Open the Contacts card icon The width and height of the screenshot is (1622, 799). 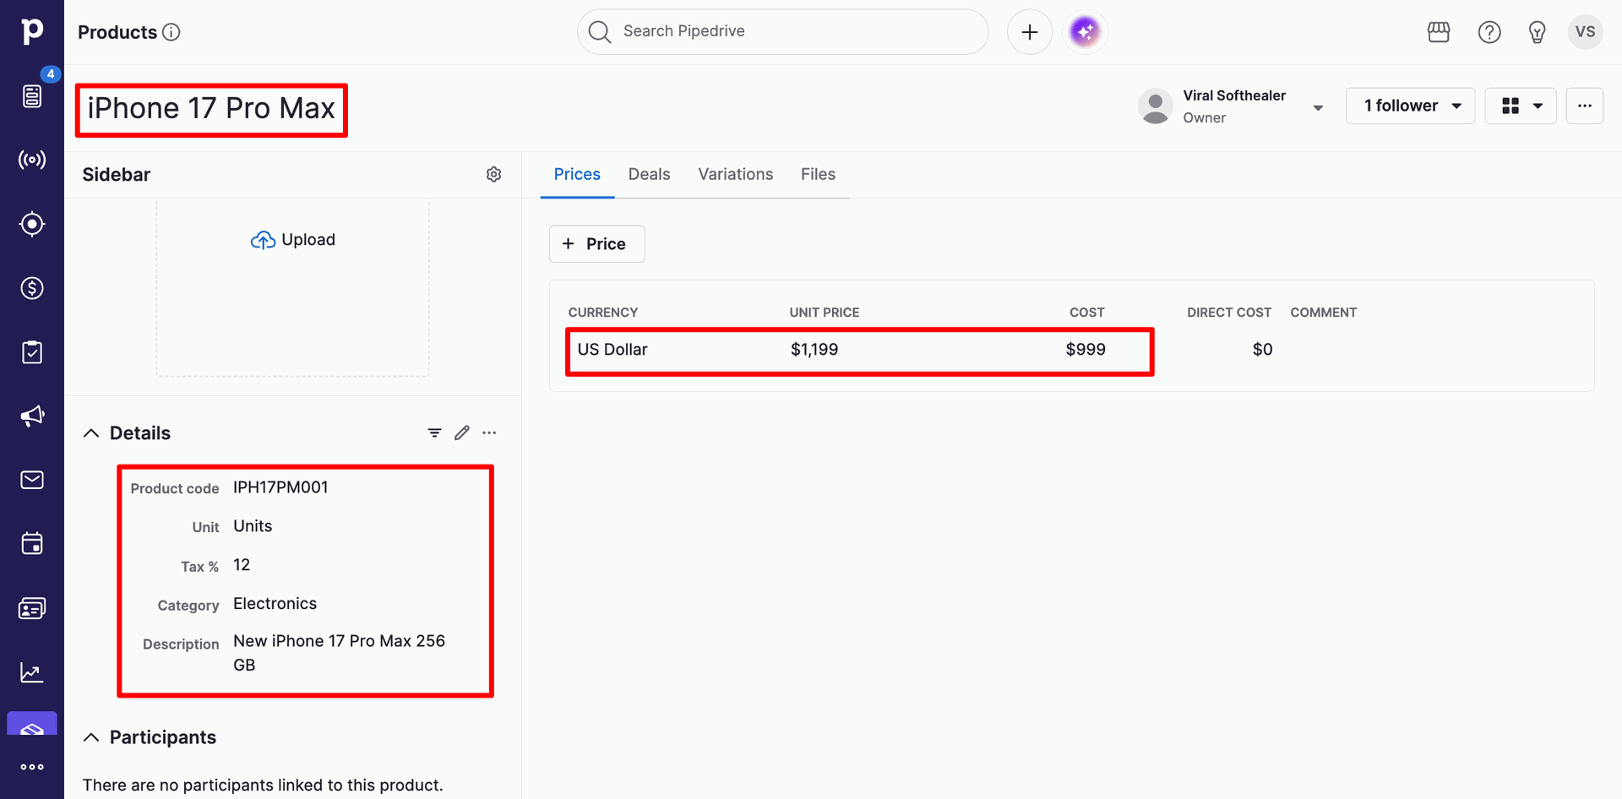tap(32, 608)
